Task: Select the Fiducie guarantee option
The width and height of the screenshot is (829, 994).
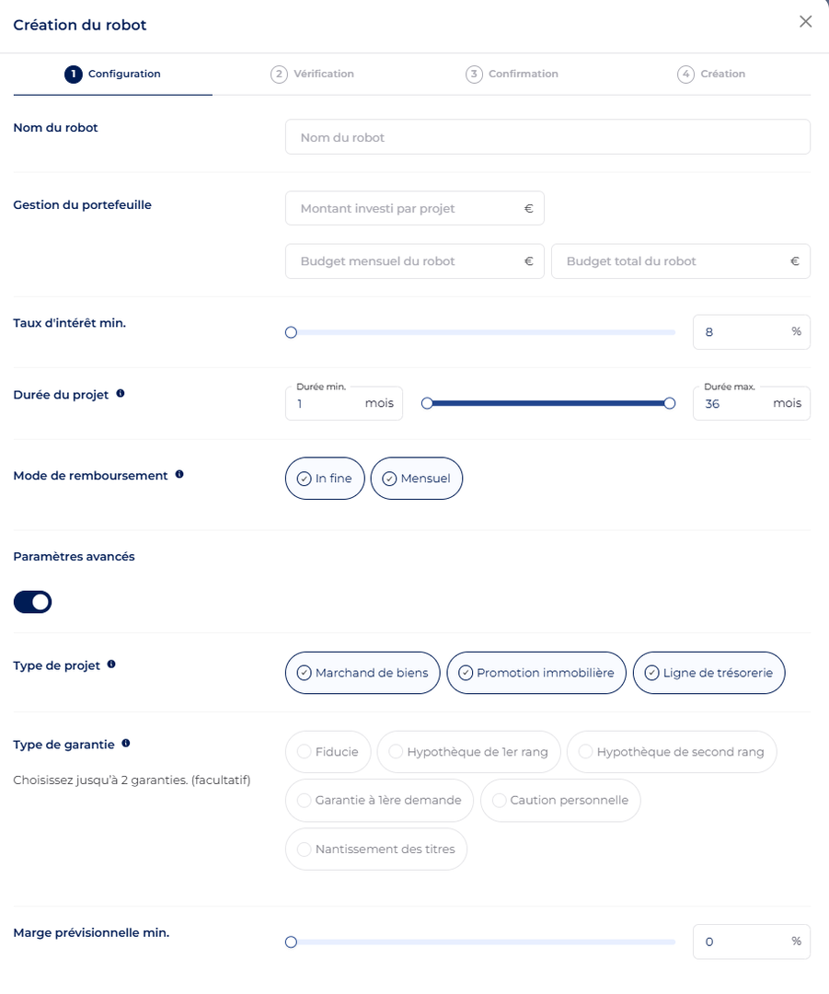Action: 328,752
